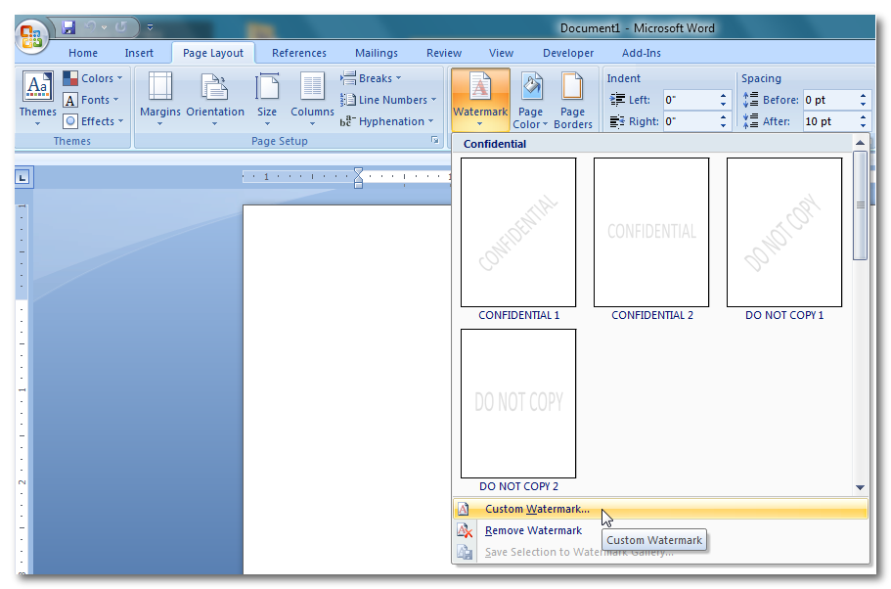Choose Remove Watermark from the menu
Image resolution: width=891 pixels, height=589 pixels.
click(x=533, y=530)
